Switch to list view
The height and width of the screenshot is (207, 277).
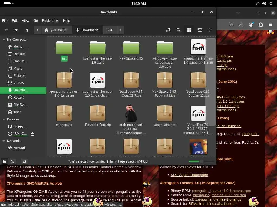tap(200, 30)
